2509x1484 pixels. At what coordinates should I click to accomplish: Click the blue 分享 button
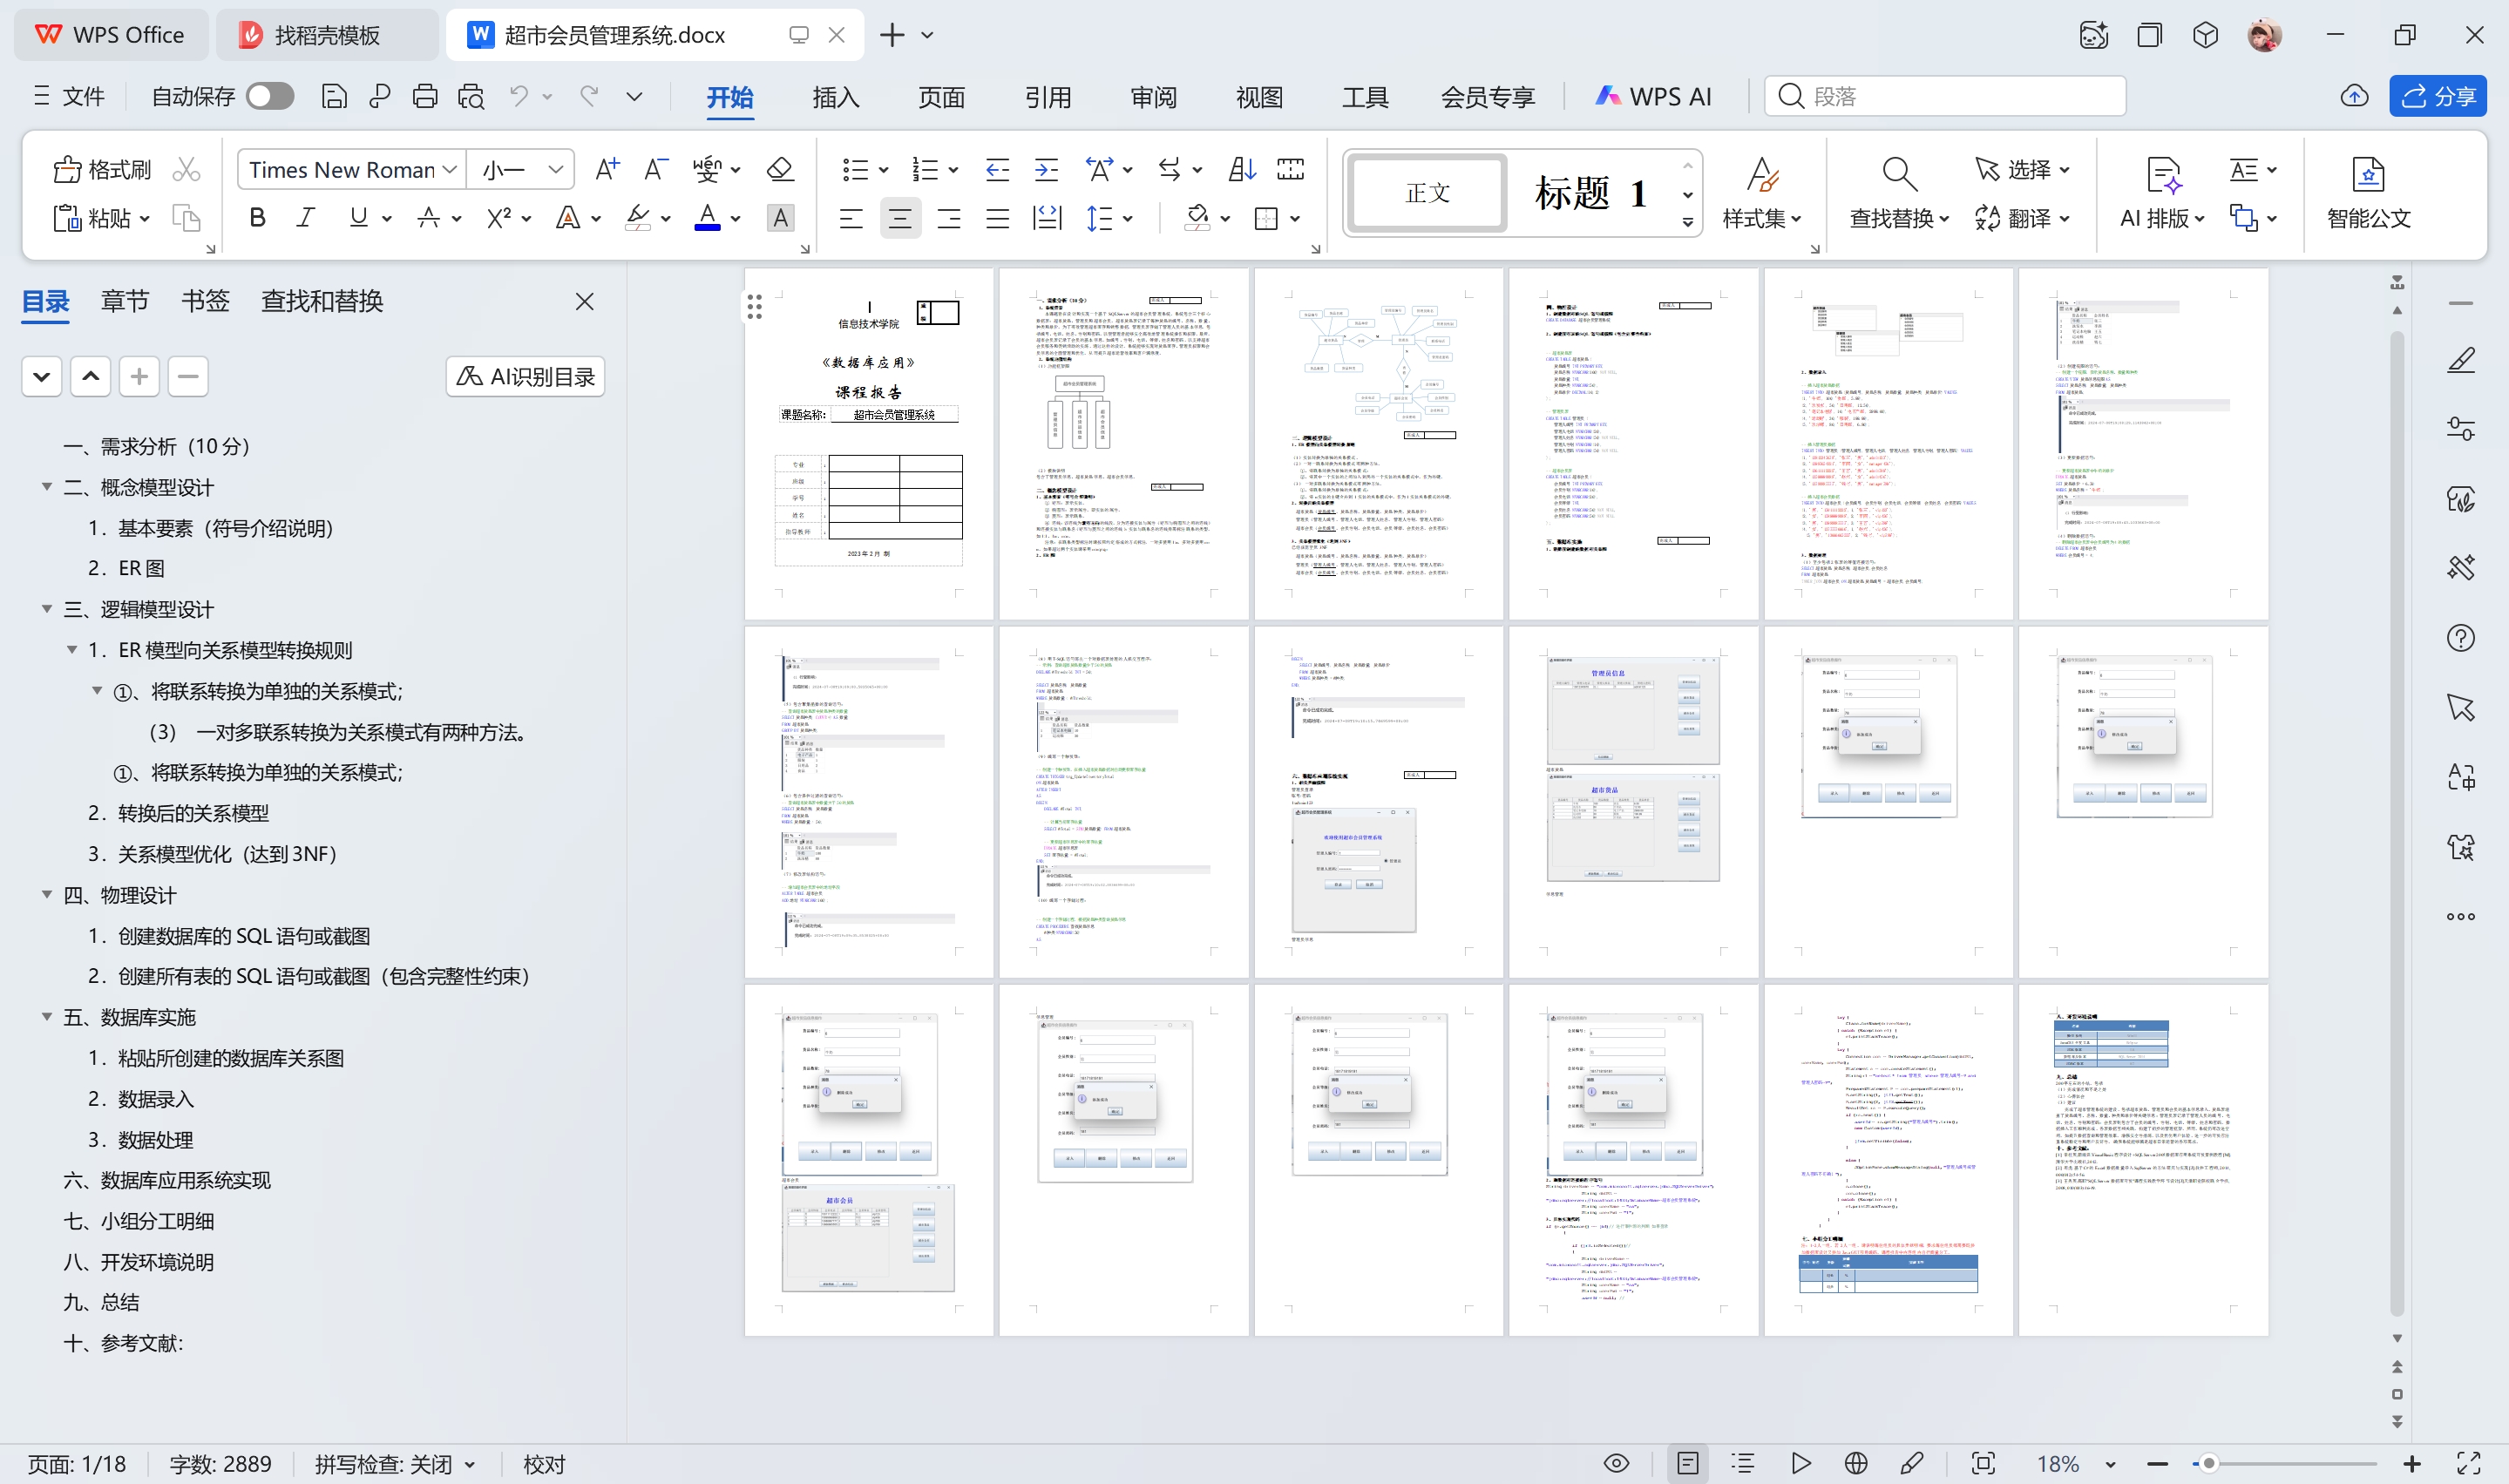[2437, 97]
